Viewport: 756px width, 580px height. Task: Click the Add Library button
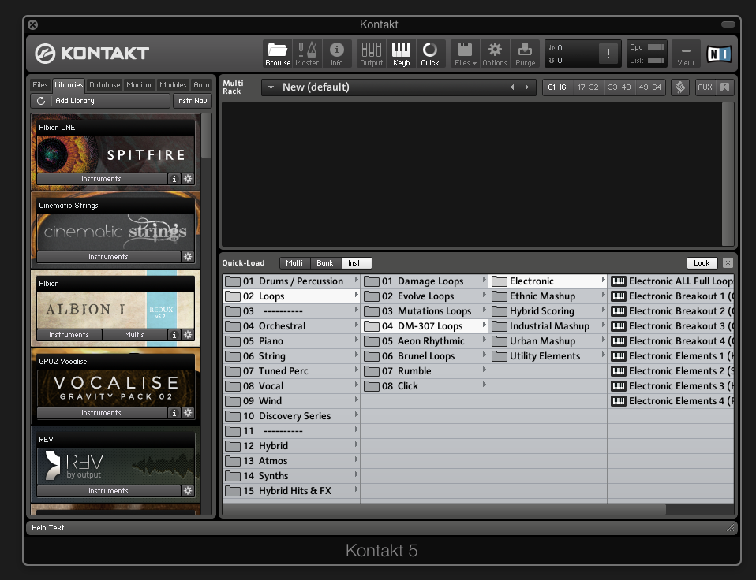[75, 101]
